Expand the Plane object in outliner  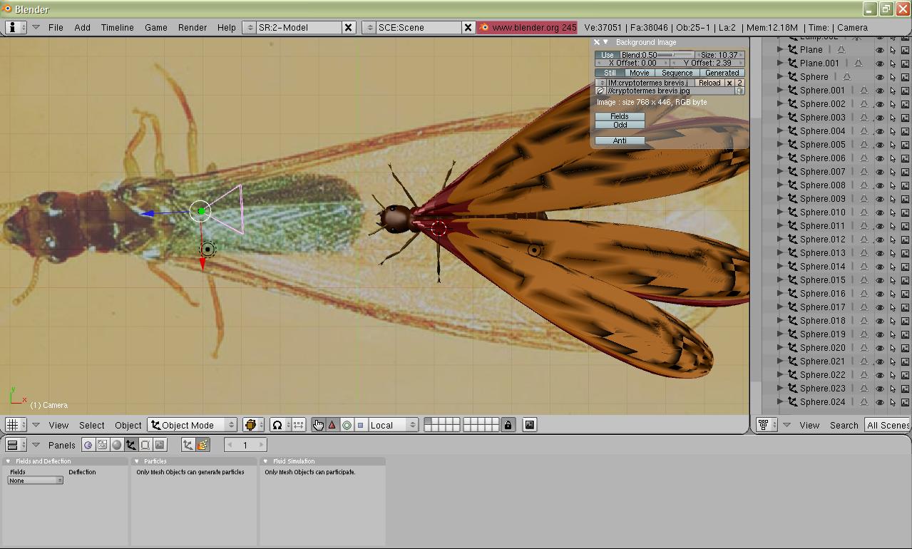click(780, 49)
